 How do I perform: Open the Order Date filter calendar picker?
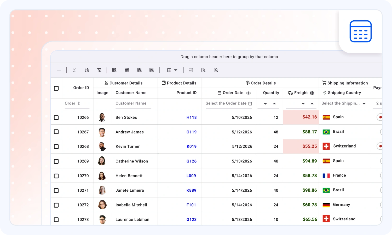point(250,104)
